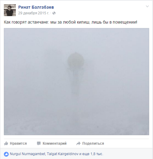Screen dimensions: 153x159
Task: Open the post options chevron menu
Action: tap(147, 6)
